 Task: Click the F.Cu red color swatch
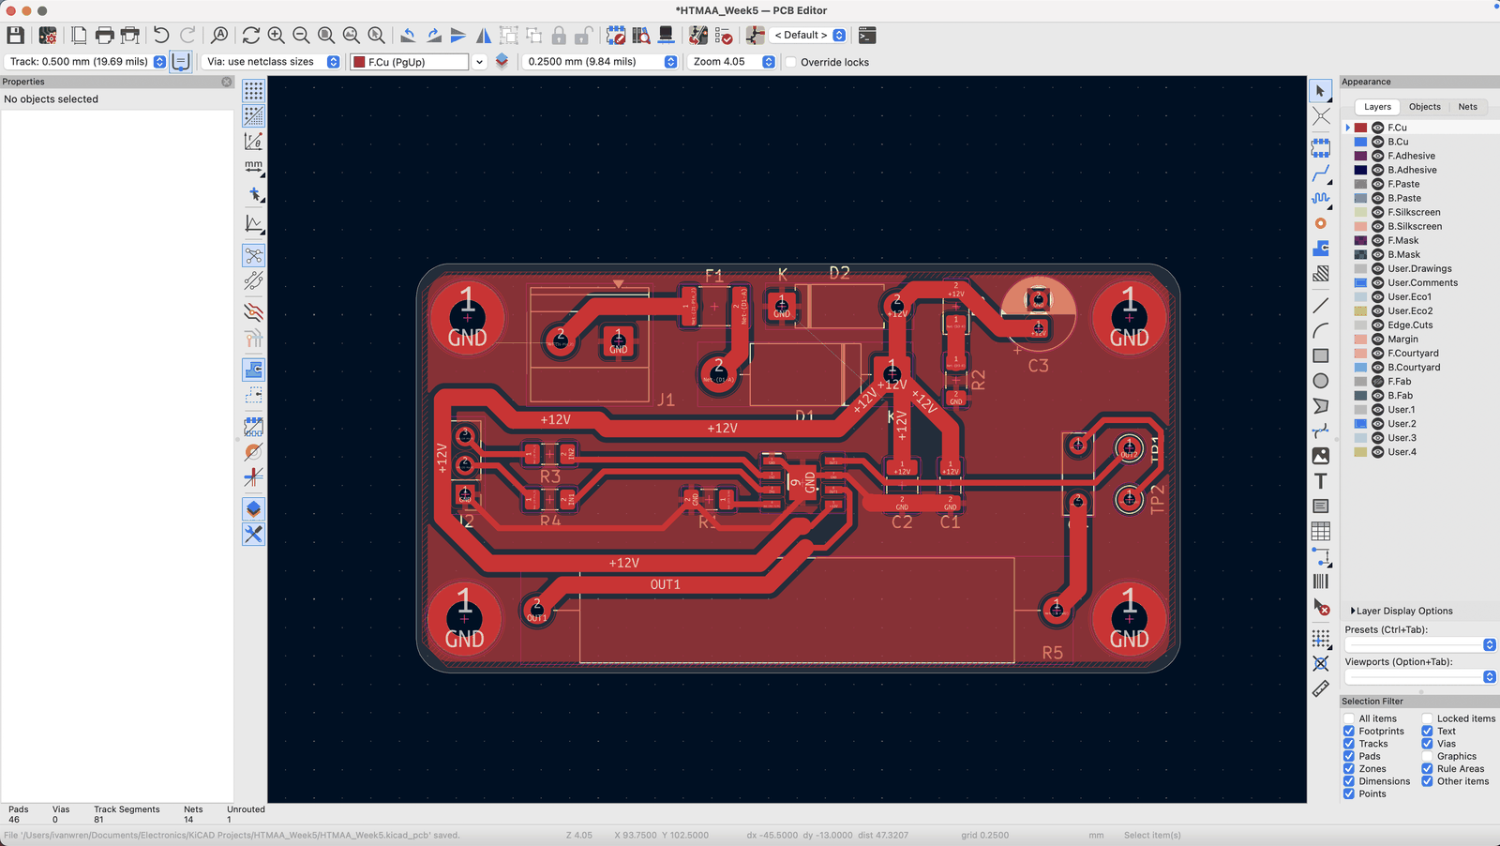coord(1360,128)
